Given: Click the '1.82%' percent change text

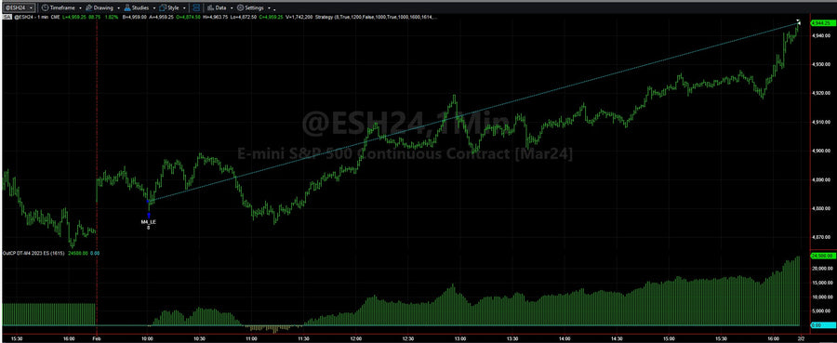Looking at the screenshot, I should (113, 17).
